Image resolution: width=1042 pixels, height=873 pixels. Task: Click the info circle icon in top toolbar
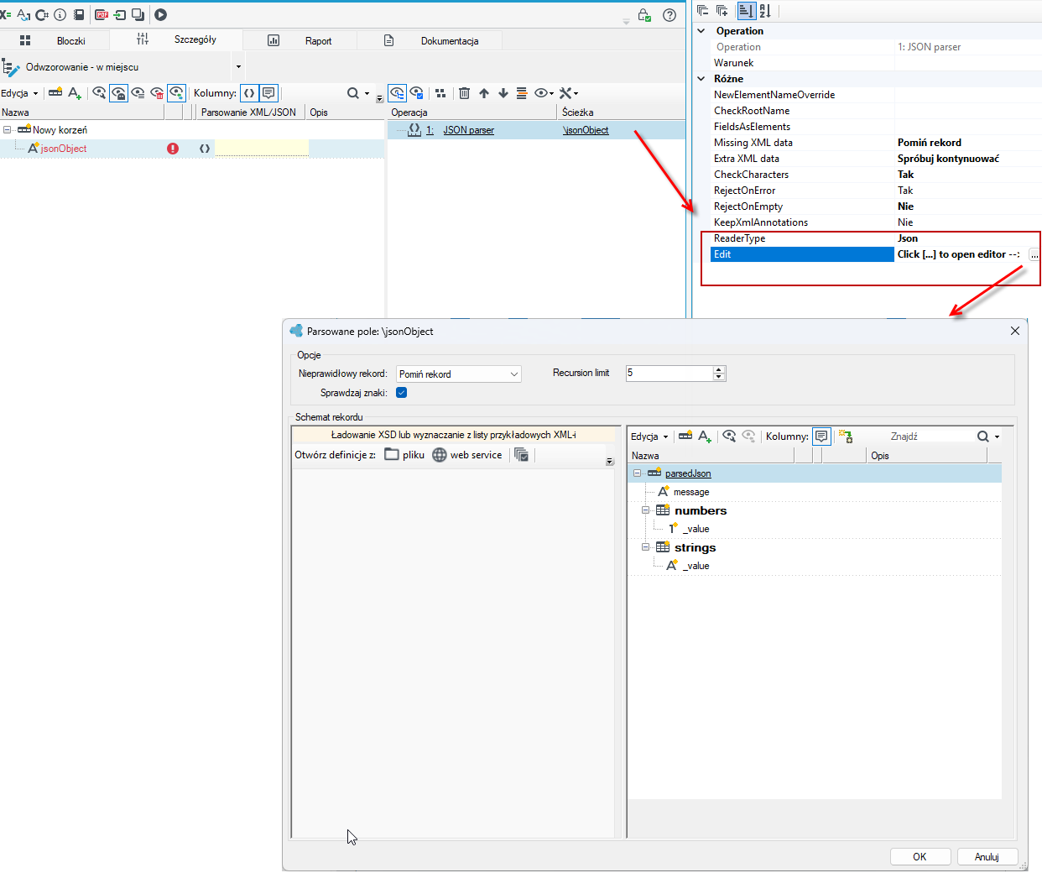coord(60,14)
